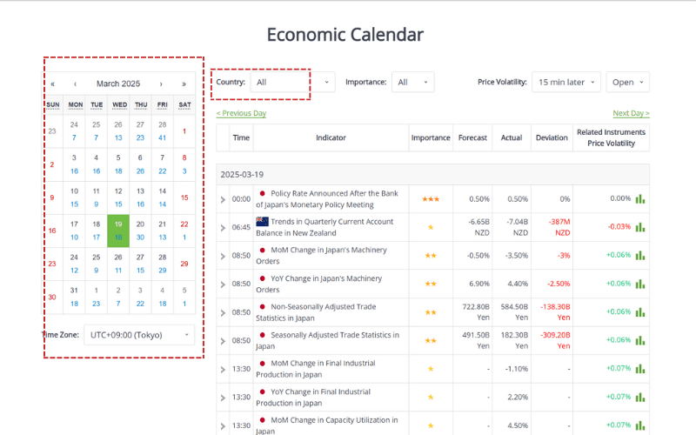Click three-star importance rating for Policy Rate
The image size is (696, 435).
430,199
